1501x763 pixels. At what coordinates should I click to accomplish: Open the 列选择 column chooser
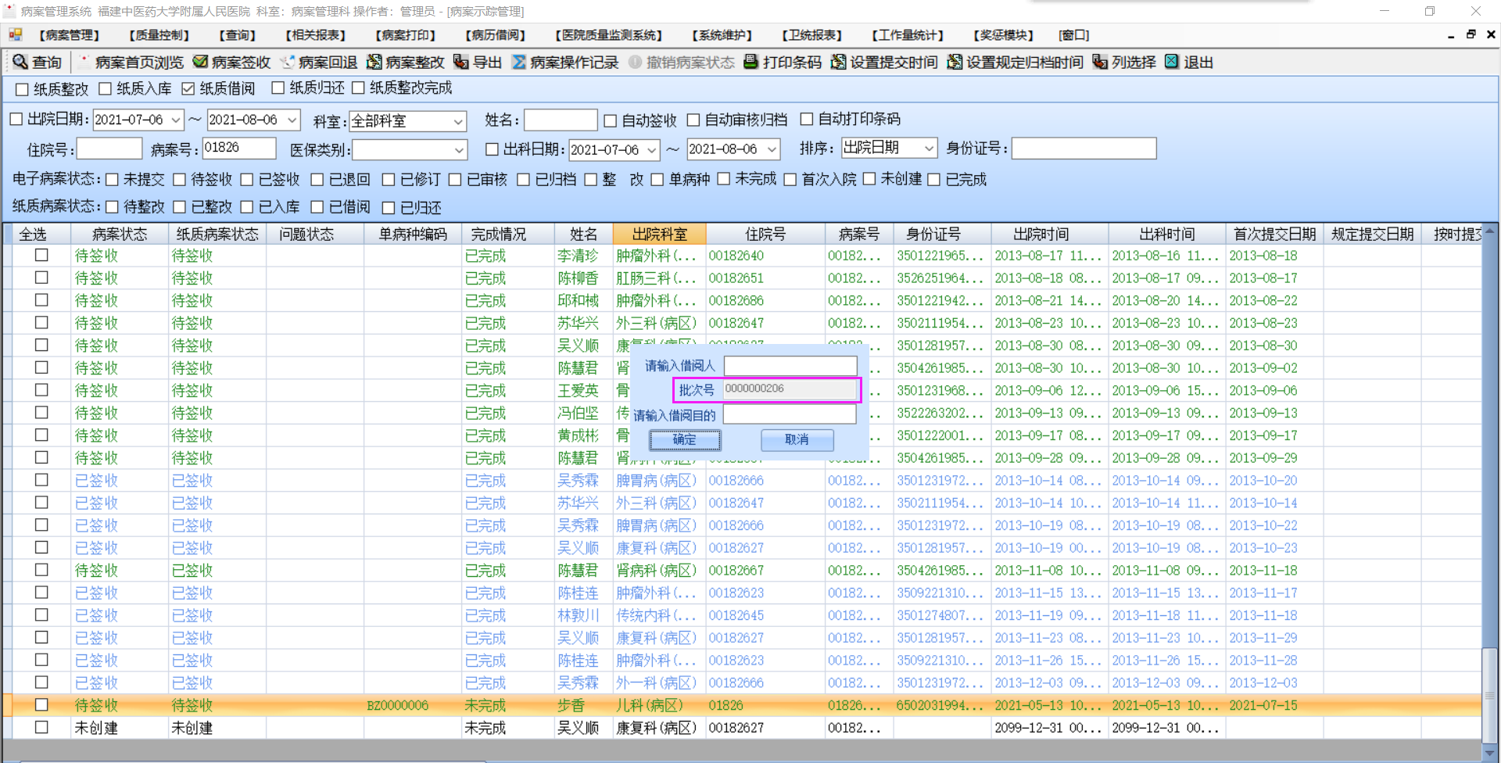(1100, 62)
